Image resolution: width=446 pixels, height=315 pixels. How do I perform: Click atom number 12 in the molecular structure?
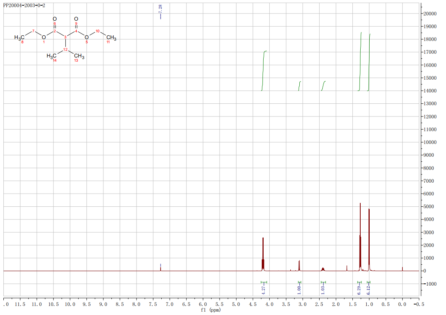(x=65, y=50)
